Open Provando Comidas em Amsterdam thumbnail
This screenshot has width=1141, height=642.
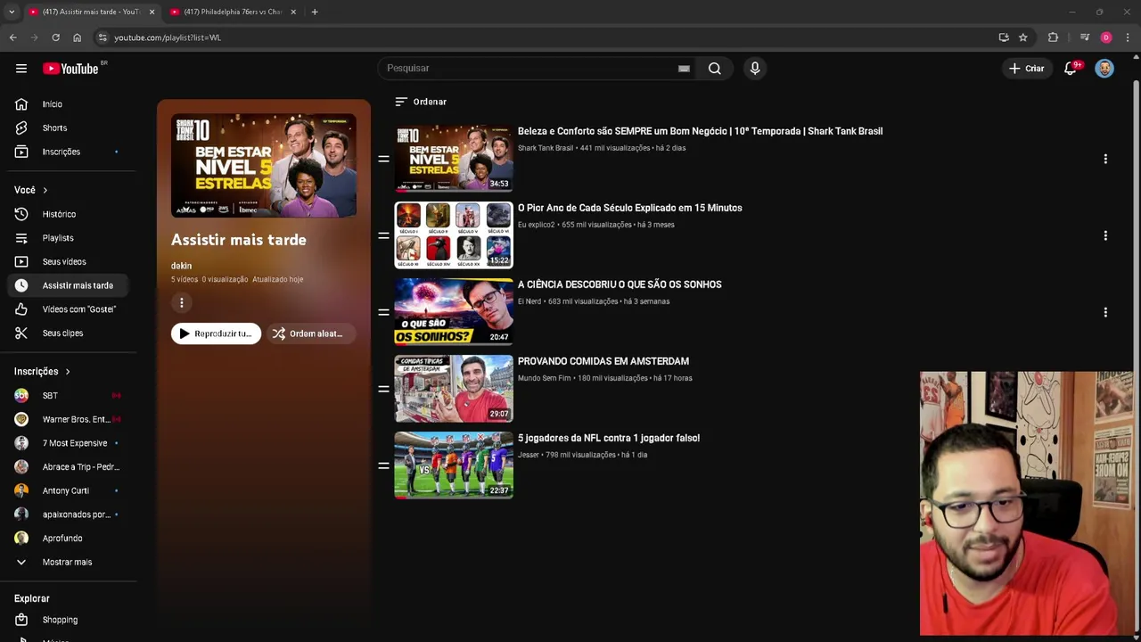pos(454,388)
